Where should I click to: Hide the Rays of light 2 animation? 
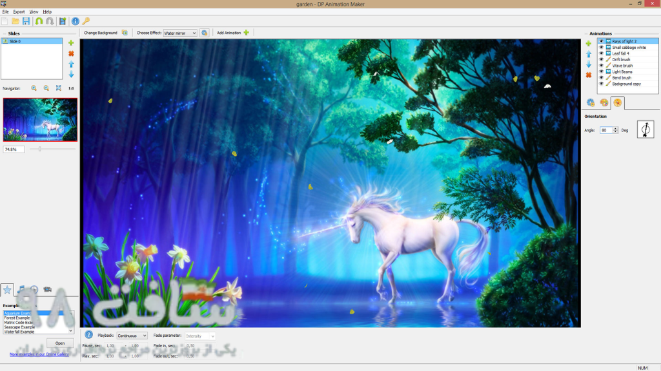point(602,41)
